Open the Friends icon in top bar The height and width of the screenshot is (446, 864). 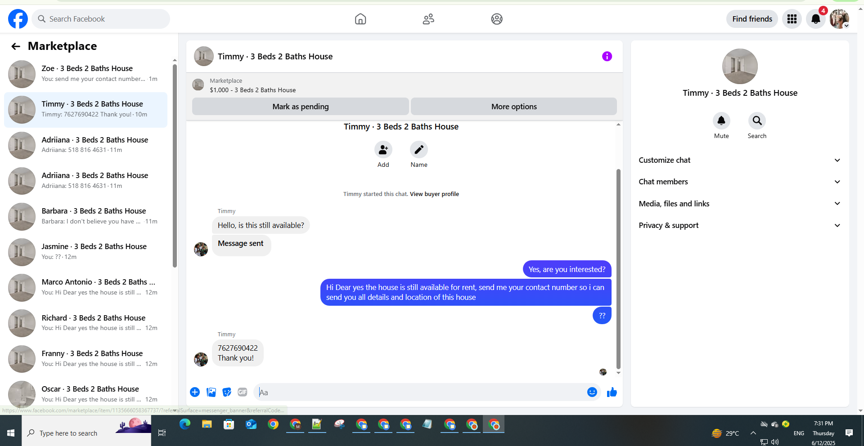point(428,19)
